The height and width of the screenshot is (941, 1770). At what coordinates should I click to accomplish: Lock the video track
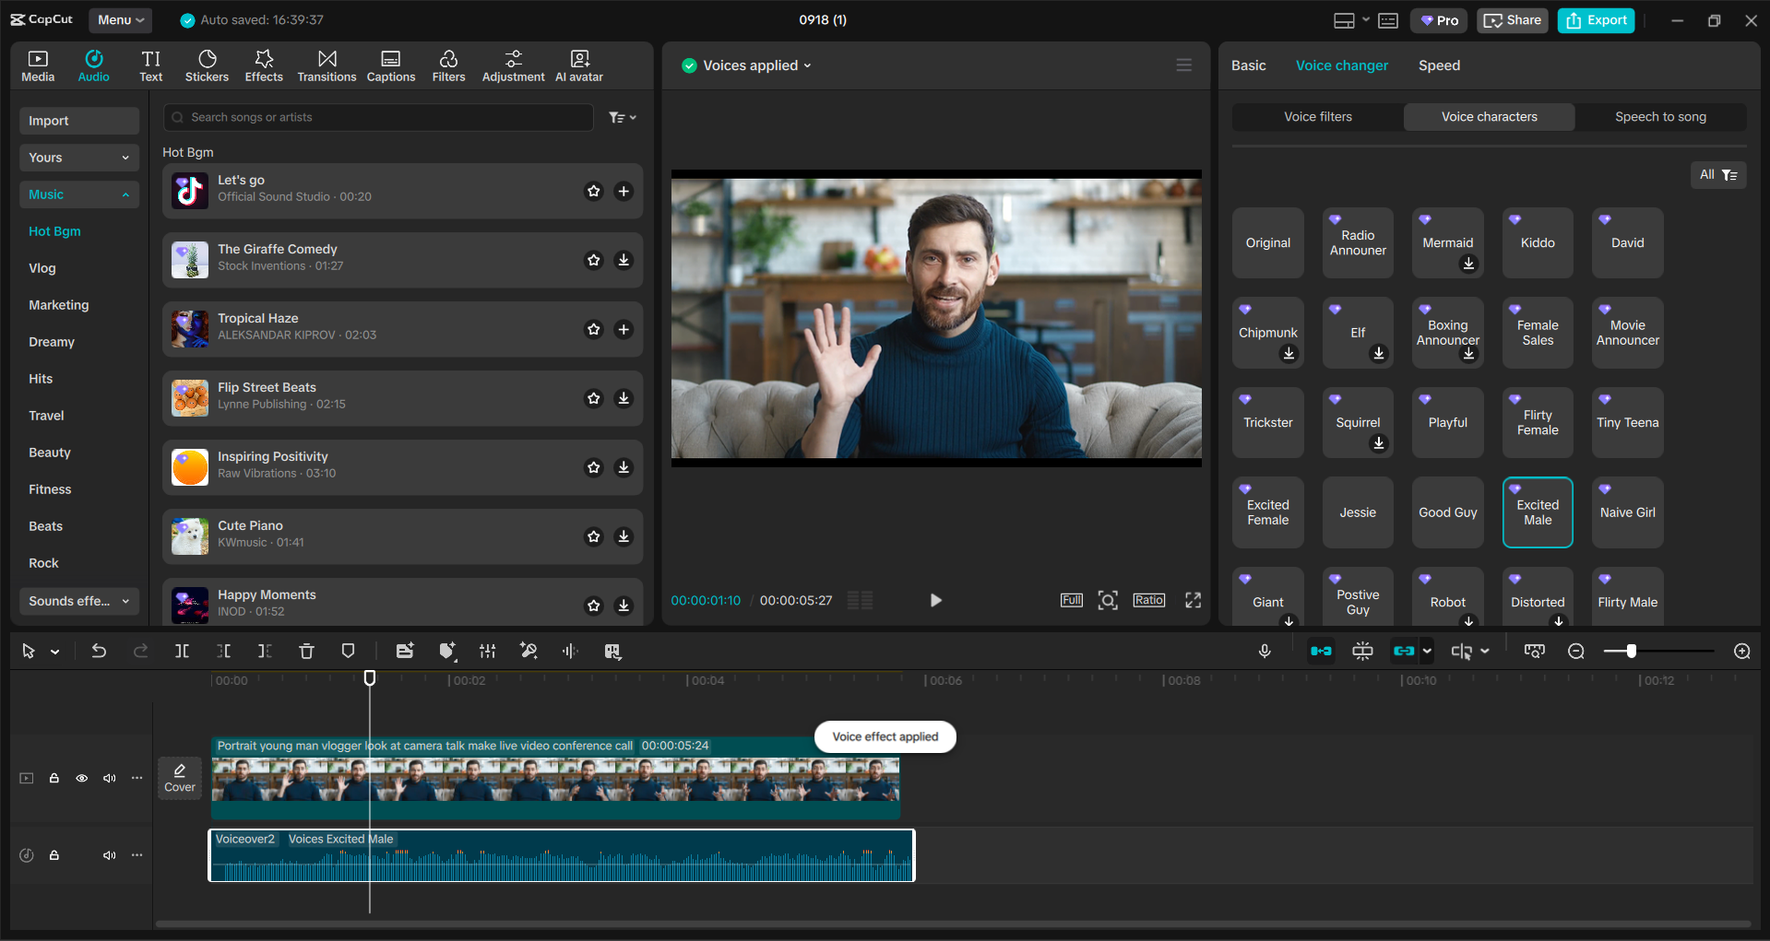(x=54, y=778)
